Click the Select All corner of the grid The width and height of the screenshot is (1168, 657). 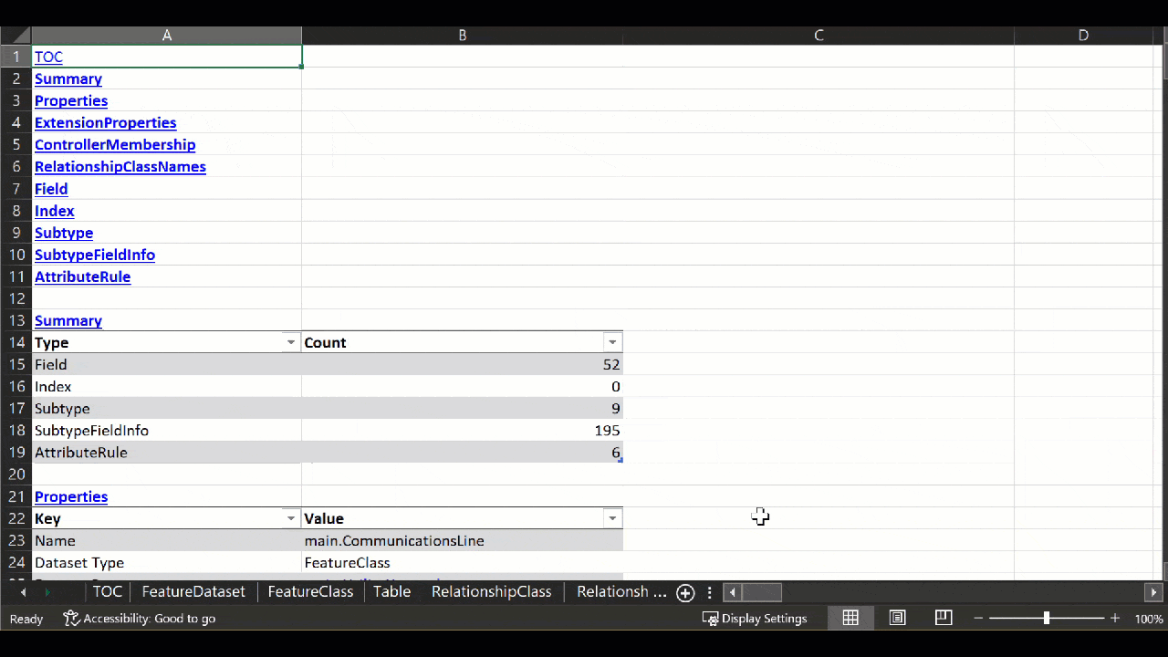pyautogui.click(x=16, y=36)
